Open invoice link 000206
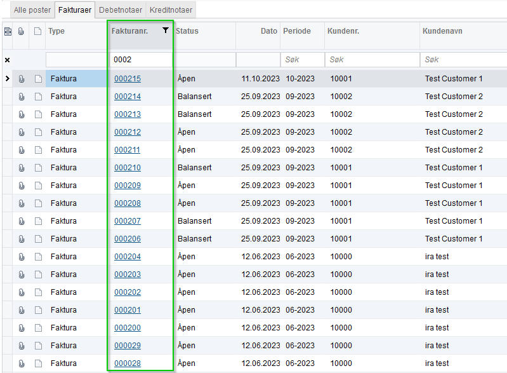The width and height of the screenshot is (507, 373). [128, 239]
